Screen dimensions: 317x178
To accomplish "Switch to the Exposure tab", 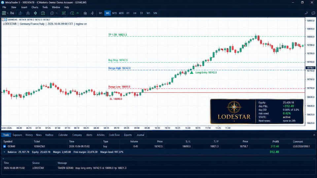I will coord(17,135).
